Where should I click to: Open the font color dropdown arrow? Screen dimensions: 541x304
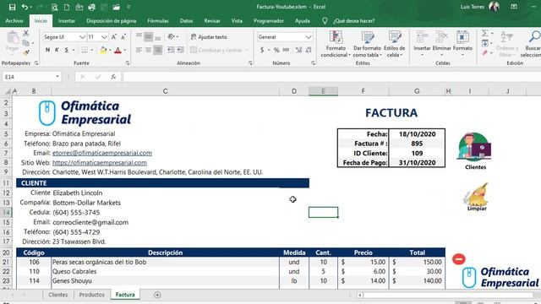124,51
